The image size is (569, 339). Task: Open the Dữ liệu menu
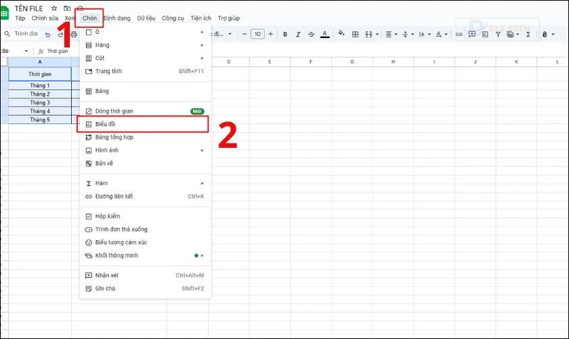point(146,18)
